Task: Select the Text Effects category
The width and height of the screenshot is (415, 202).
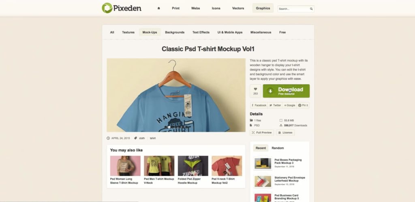Action: click(x=201, y=32)
